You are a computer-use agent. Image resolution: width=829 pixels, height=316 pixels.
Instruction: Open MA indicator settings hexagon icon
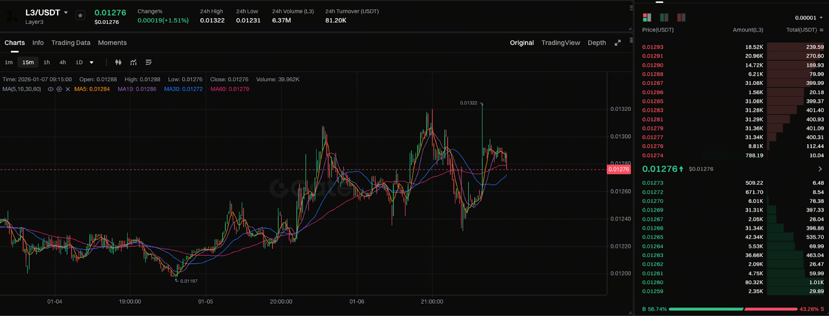click(x=59, y=89)
